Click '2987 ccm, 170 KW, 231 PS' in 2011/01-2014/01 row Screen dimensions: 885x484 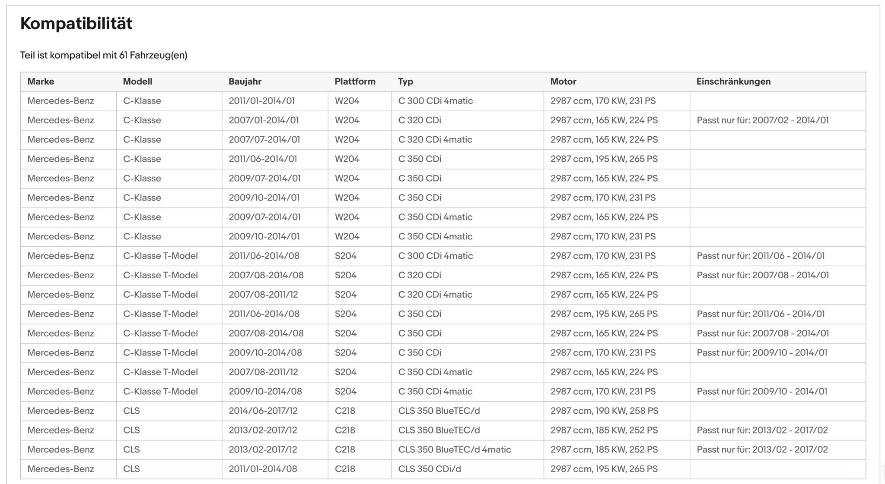click(603, 101)
